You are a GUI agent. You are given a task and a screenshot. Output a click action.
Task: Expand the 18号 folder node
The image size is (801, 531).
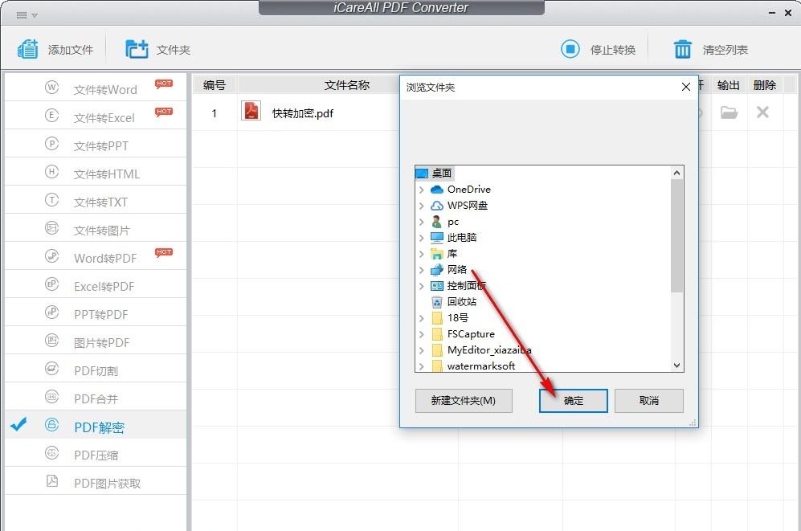422,318
